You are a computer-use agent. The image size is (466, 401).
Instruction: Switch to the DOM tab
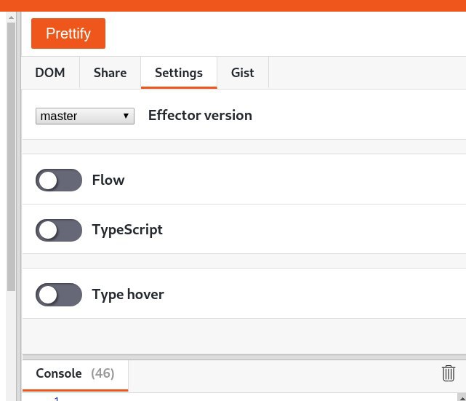pos(50,73)
